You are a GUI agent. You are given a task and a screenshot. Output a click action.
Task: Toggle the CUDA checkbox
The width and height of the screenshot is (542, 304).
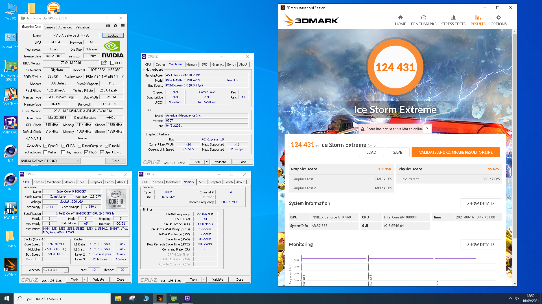pyautogui.click(x=63, y=146)
